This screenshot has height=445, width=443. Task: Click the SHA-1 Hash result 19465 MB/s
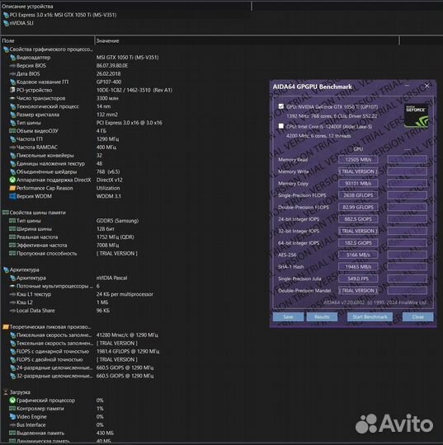pyautogui.click(x=358, y=267)
